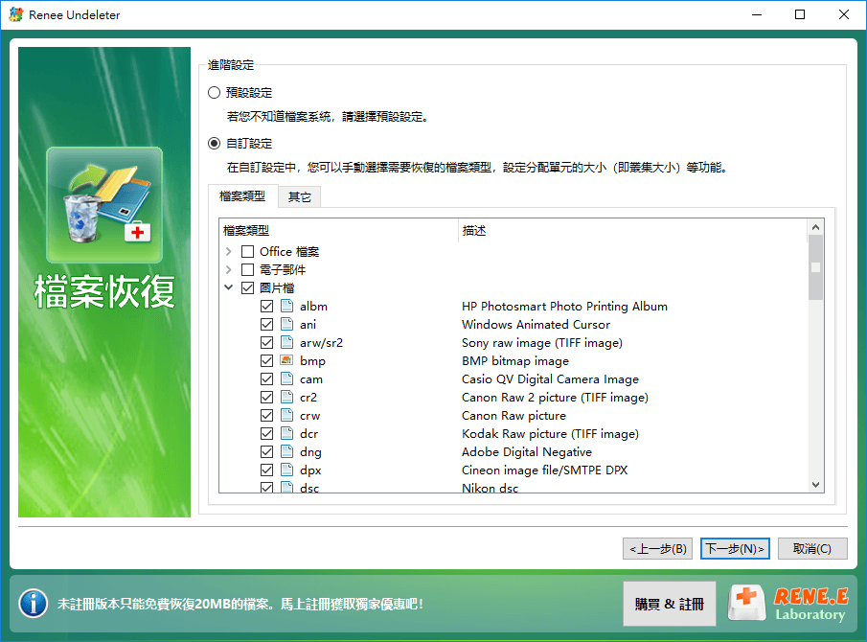Click the ani file type icon
The image size is (867, 642).
pos(286,324)
